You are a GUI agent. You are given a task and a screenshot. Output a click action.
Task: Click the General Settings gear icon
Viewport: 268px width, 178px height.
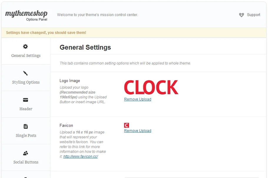tap(26, 46)
